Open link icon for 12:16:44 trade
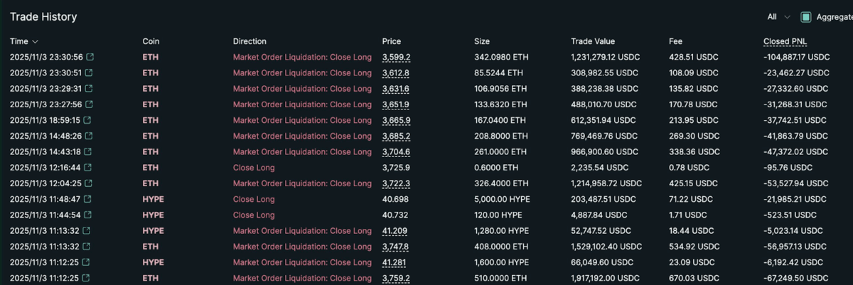This screenshot has width=853, height=285. click(x=90, y=168)
